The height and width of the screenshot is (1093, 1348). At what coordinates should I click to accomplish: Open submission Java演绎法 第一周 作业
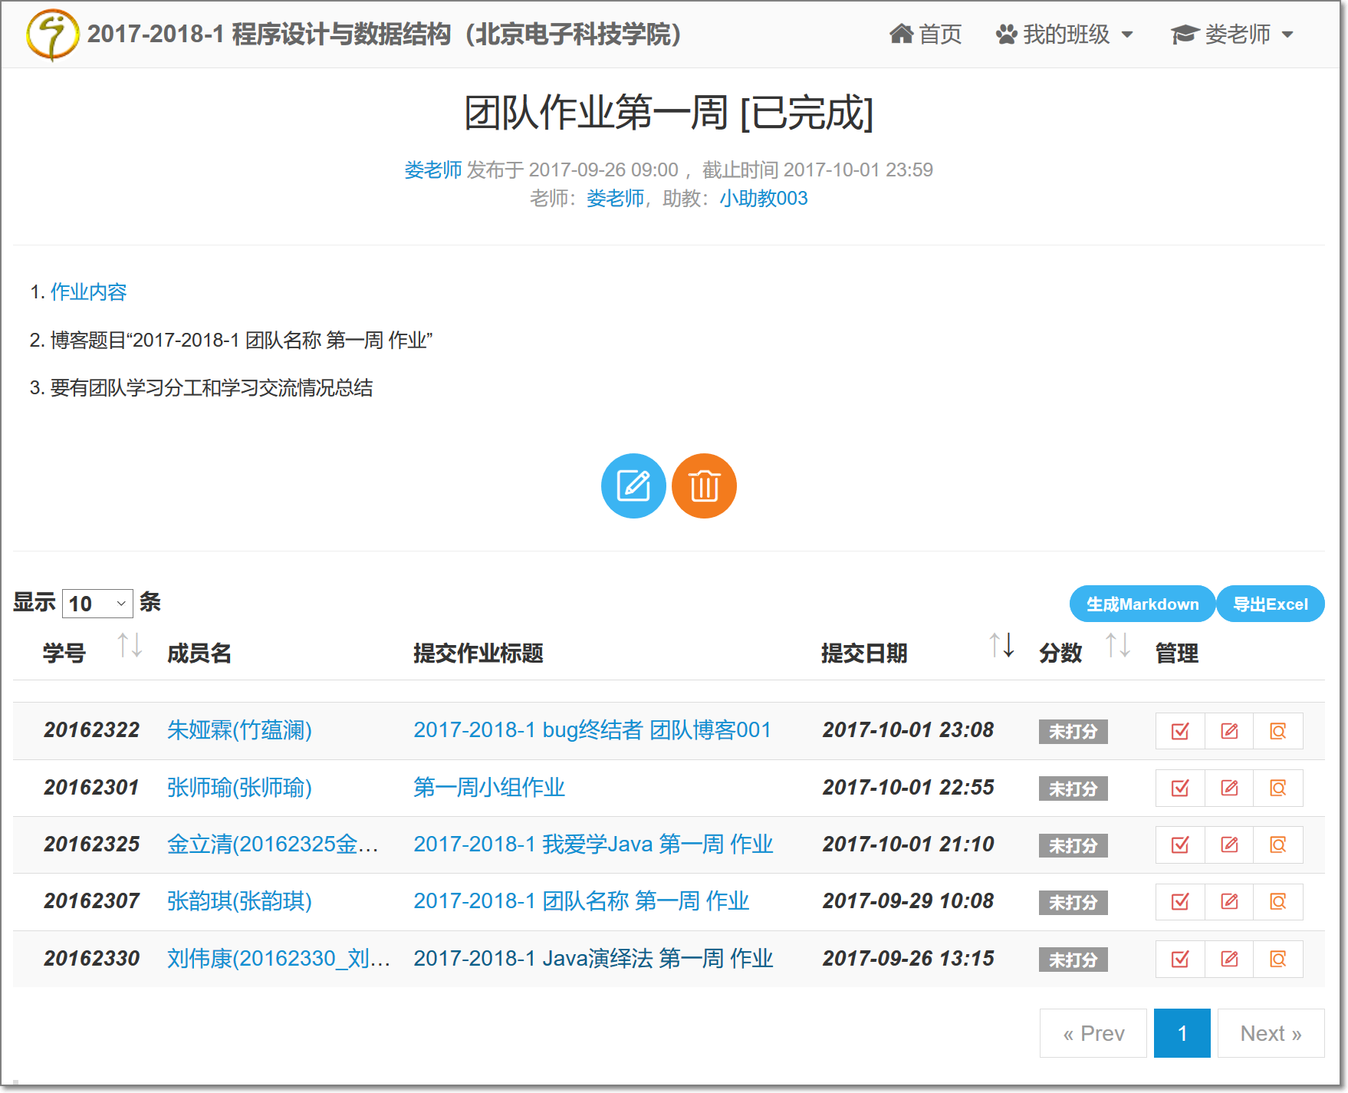(x=593, y=959)
